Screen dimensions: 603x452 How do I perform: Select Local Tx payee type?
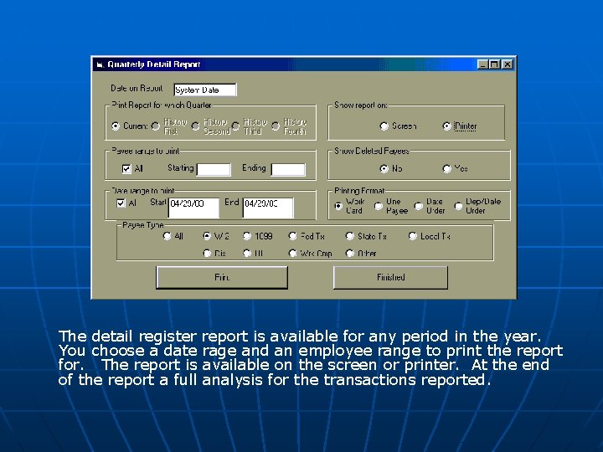(x=412, y=236)
